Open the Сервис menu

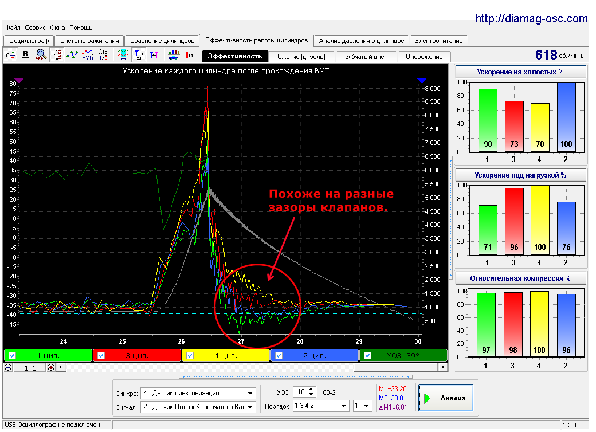(x=35, y=28)
